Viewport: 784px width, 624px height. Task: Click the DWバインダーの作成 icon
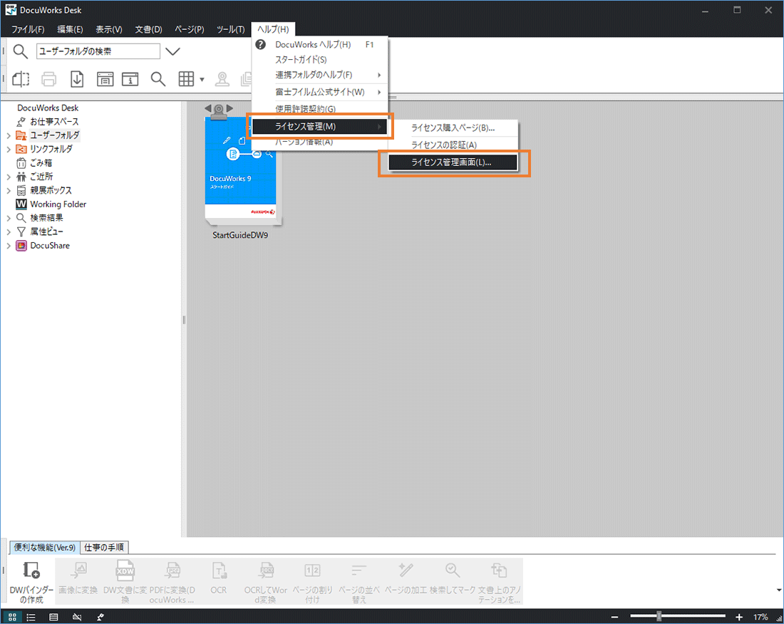tap(31, 570)
